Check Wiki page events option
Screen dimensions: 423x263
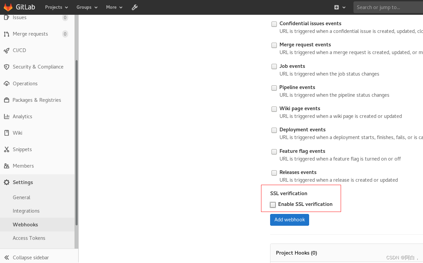point(274,109)
